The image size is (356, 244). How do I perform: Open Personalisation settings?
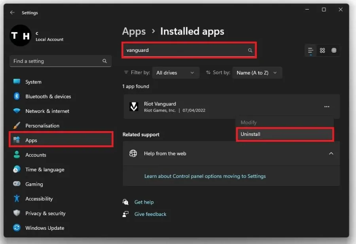tap(61, 126)
